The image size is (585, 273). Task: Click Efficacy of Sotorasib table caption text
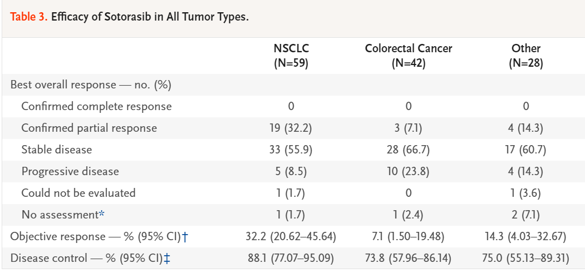150,17
